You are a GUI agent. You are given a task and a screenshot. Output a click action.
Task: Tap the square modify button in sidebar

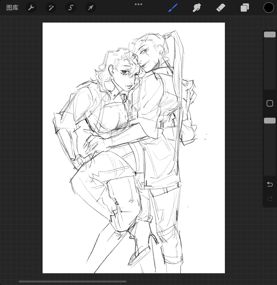(x=270, y=103)
